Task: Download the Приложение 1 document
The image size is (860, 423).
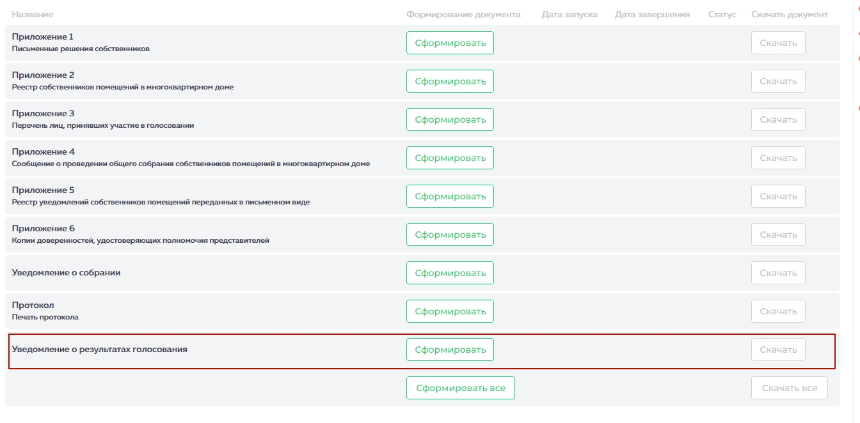Action: click(x=778, y=43)
